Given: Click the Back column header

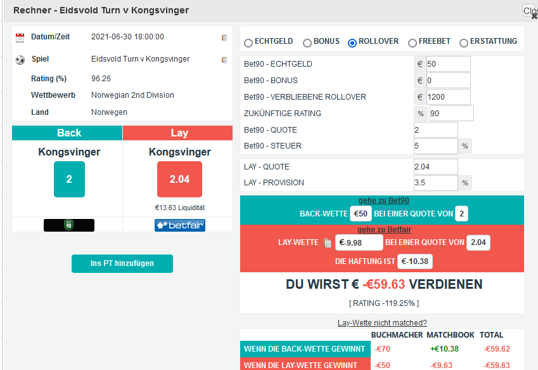Looking at the screenshot, I should [67, 133].
